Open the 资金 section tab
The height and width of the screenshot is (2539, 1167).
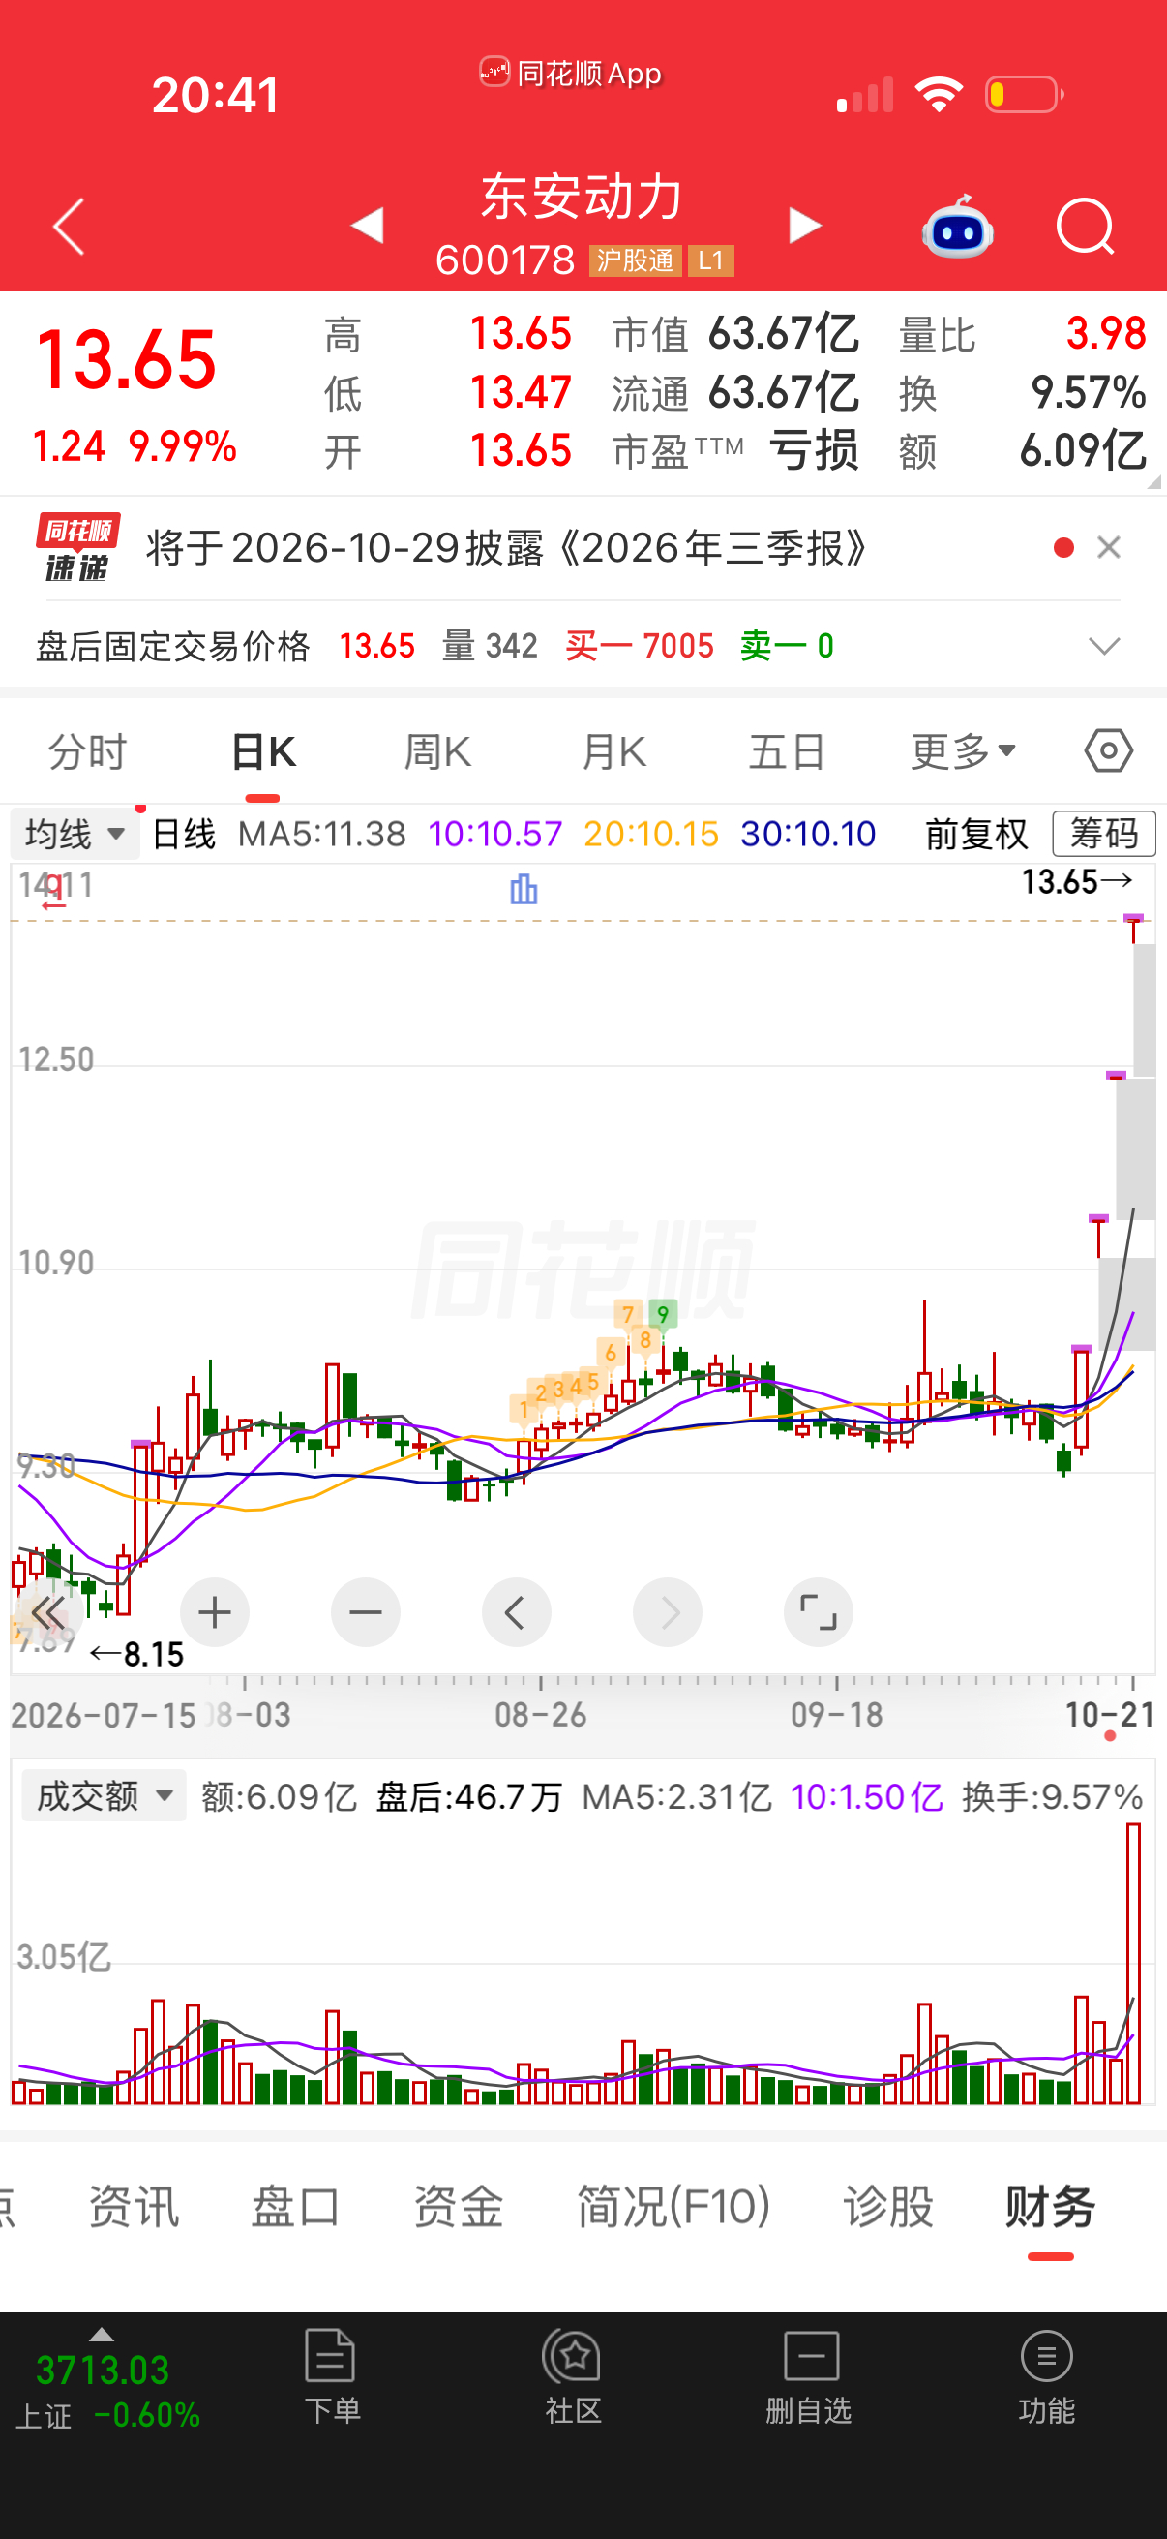point(458,2206)
